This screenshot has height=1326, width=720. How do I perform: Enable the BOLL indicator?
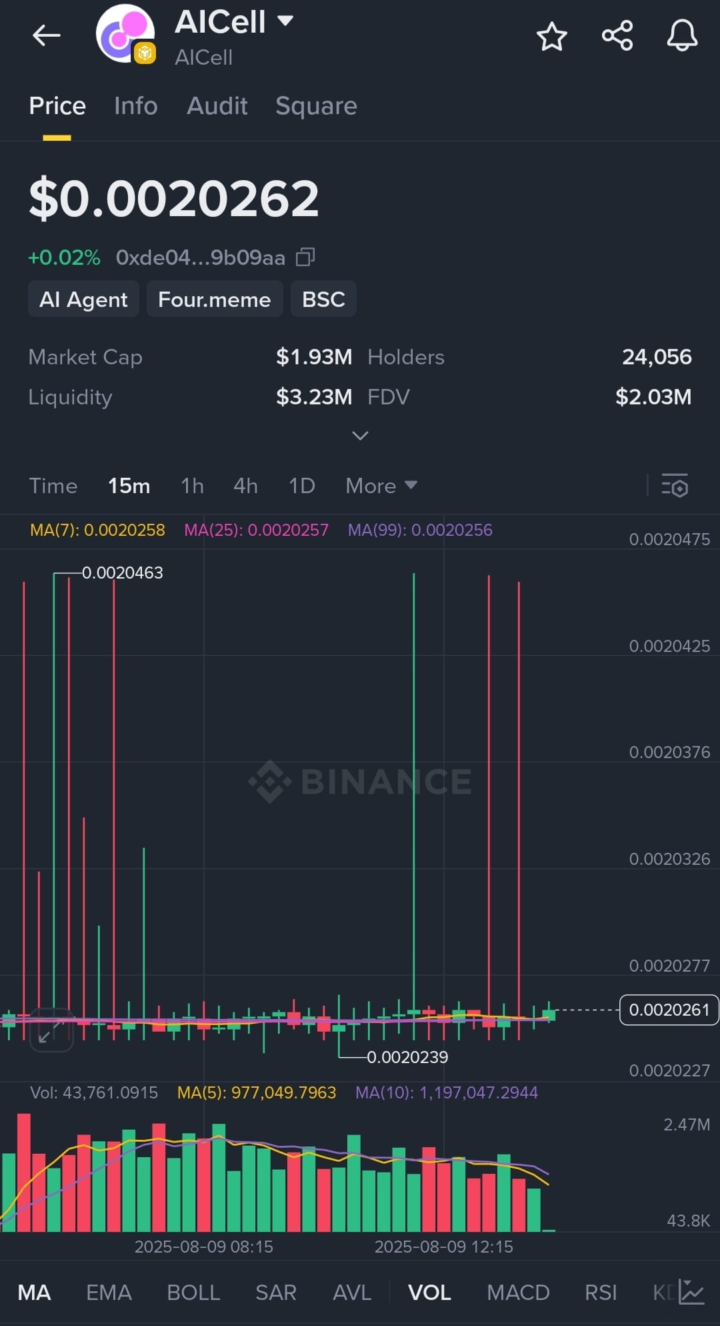pyautogui.click(x=193, y=1293)
